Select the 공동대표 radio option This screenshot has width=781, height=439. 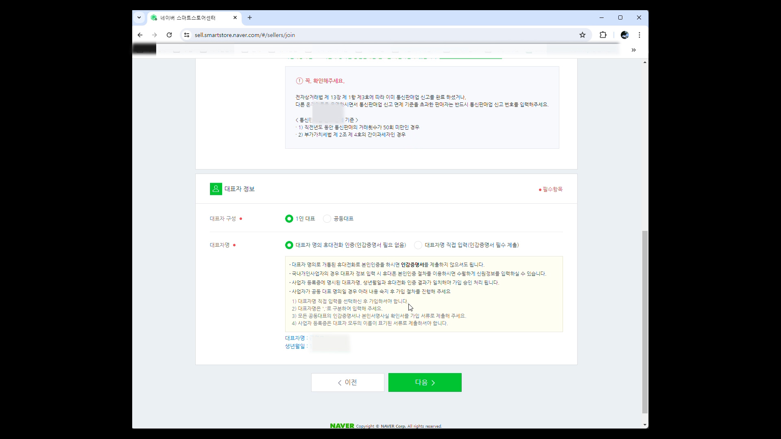pyautogui.click(x=327, y=219)
